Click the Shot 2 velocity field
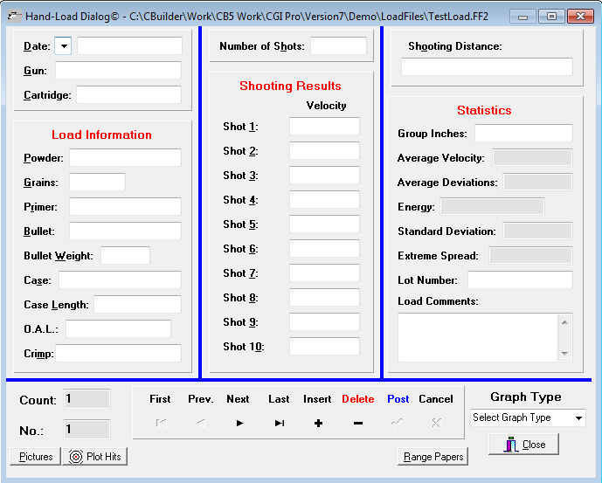602x483 pixels. [324, 151]
